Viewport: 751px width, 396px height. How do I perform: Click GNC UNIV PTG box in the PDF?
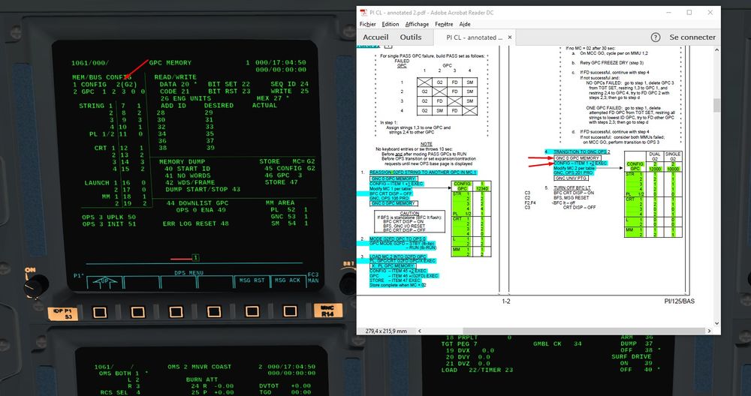pyautogui.click(x=571, y=178)
